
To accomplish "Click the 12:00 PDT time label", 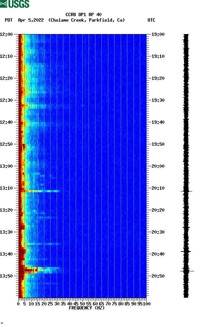I will 6,34.
